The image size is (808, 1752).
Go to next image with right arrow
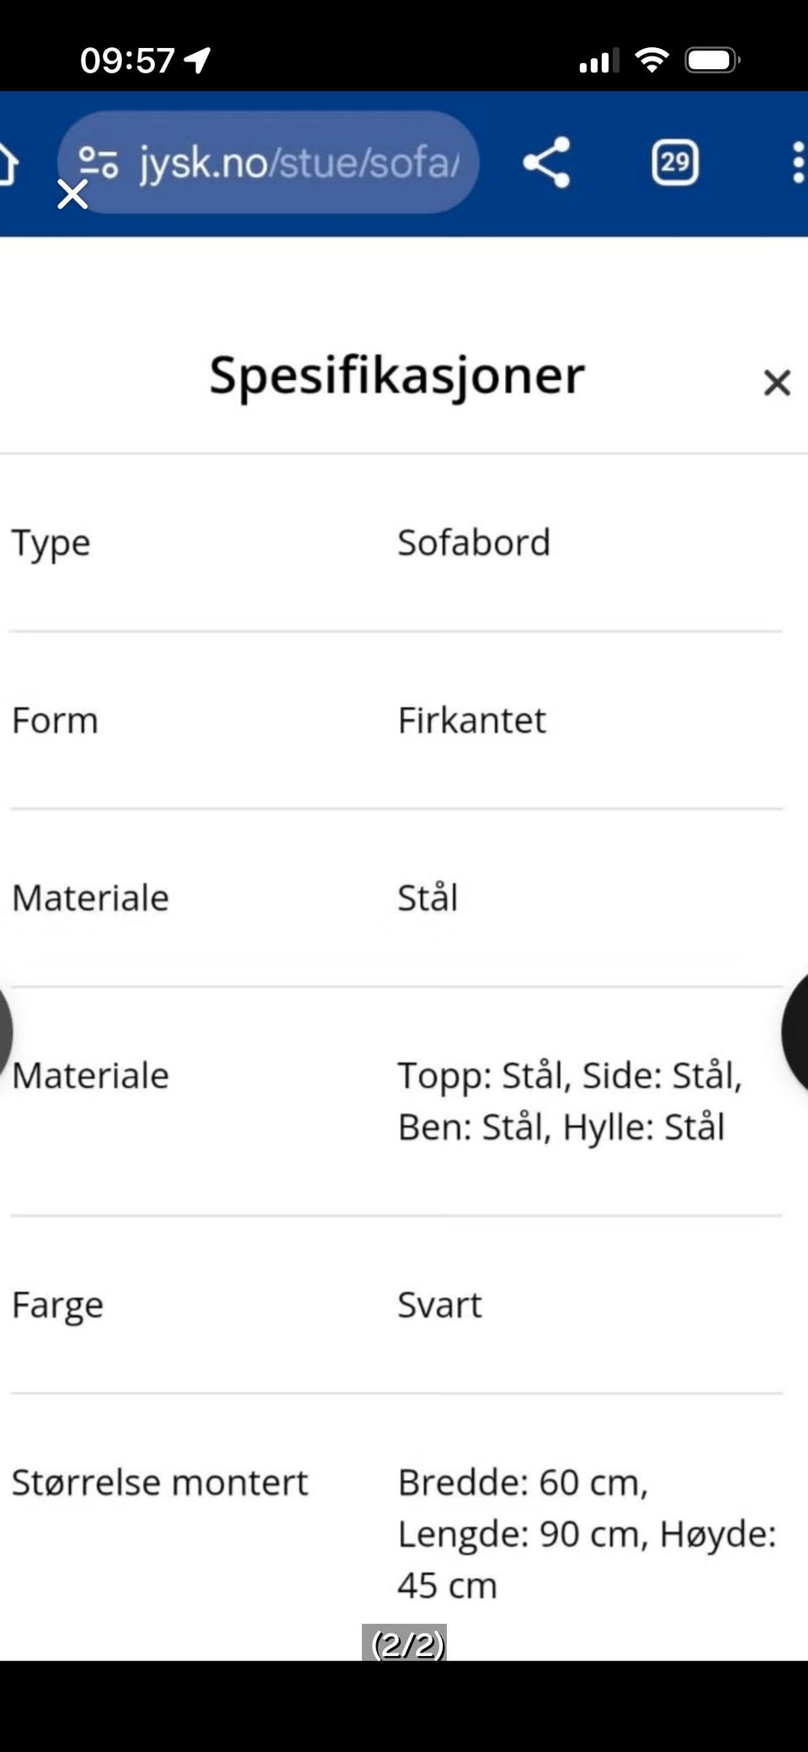(798, 1032)
